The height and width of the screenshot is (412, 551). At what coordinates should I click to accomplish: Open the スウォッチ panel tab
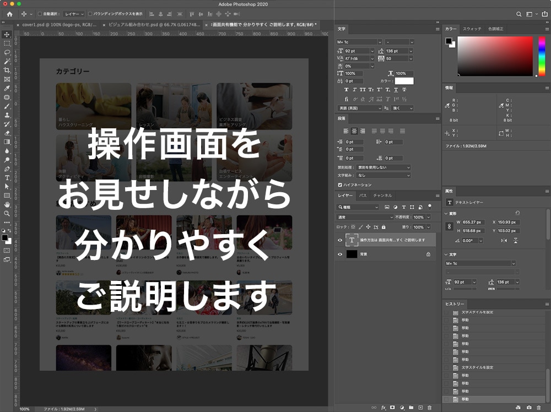tap(472, 29)
